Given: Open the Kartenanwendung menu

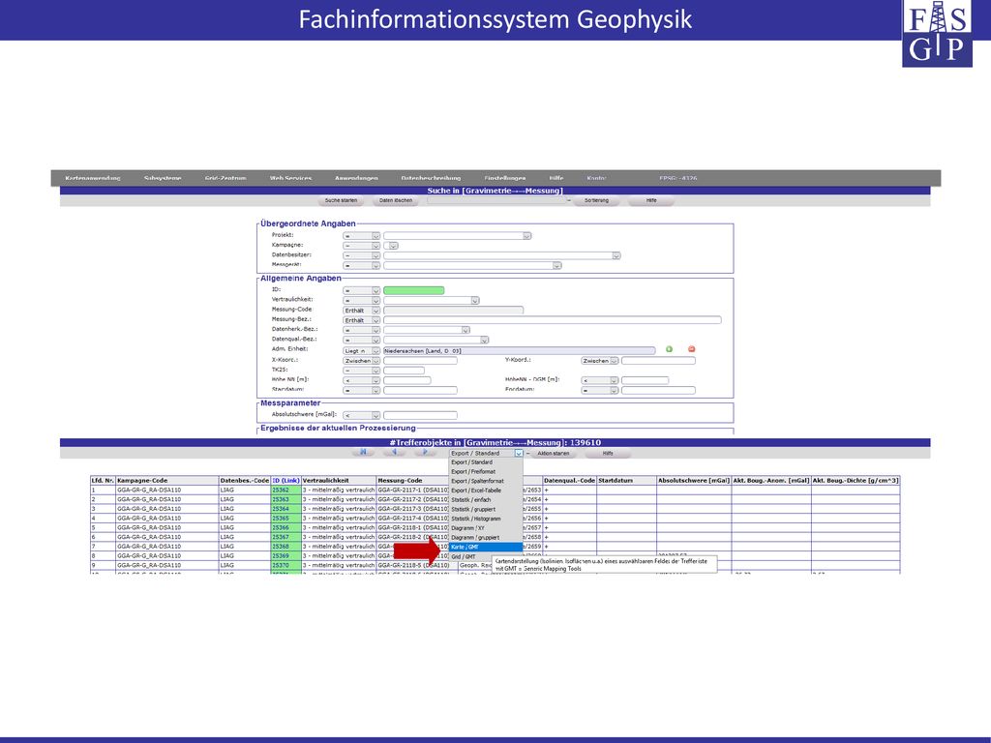Looking at the screenshot, I should (x=93, y=178).
